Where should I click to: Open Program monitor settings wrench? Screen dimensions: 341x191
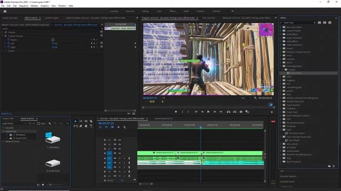[255, 98]
